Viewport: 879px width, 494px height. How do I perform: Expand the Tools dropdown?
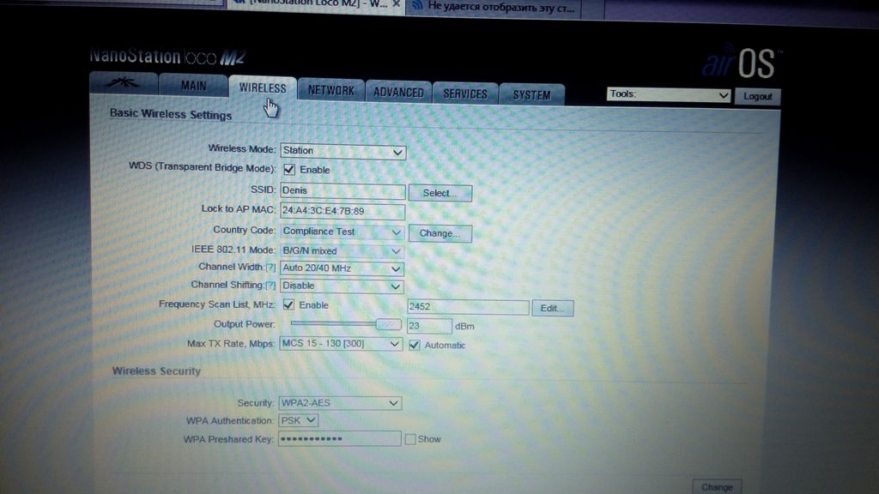tap(668, 94)
